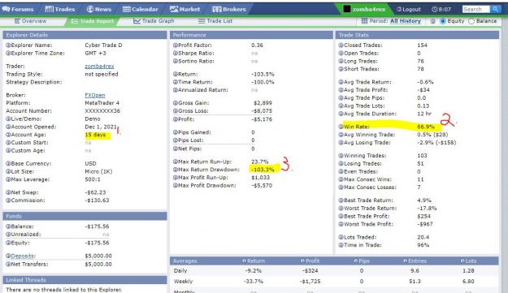Click the News globe icon
This screenshot has width=508, height=293.
pyautogui.click(x=90, y=9)
